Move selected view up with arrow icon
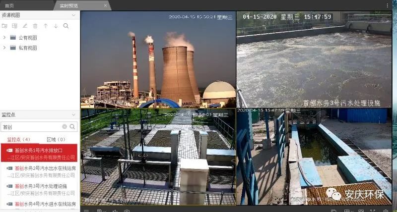This screenshot has height=212, width=397. point(46,26)
